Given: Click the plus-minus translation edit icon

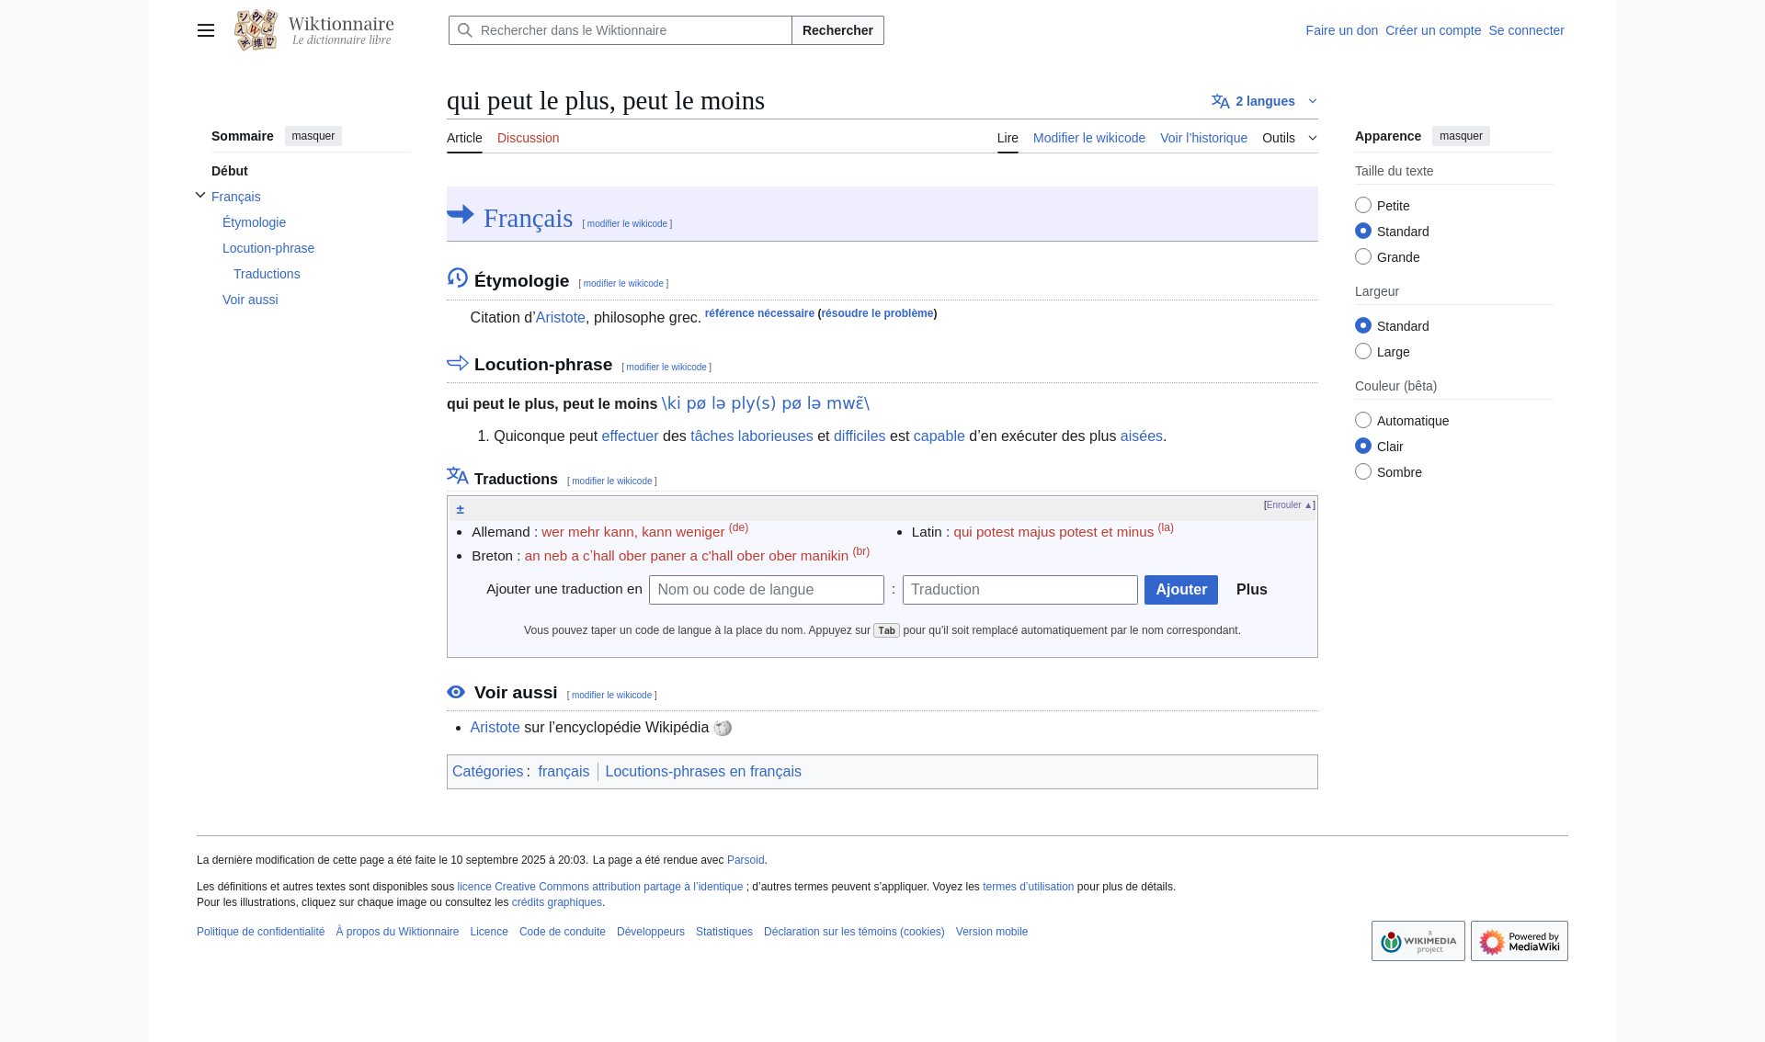Looking at the screenshot, I should 460,509.
